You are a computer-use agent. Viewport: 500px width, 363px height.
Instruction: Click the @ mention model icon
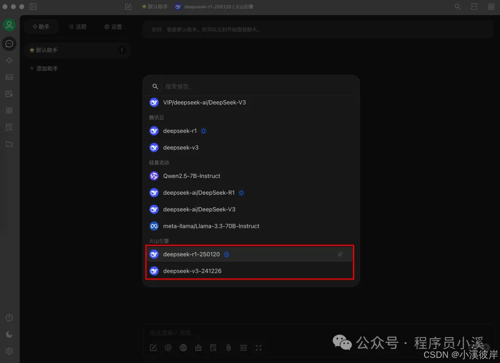(168, 348)
